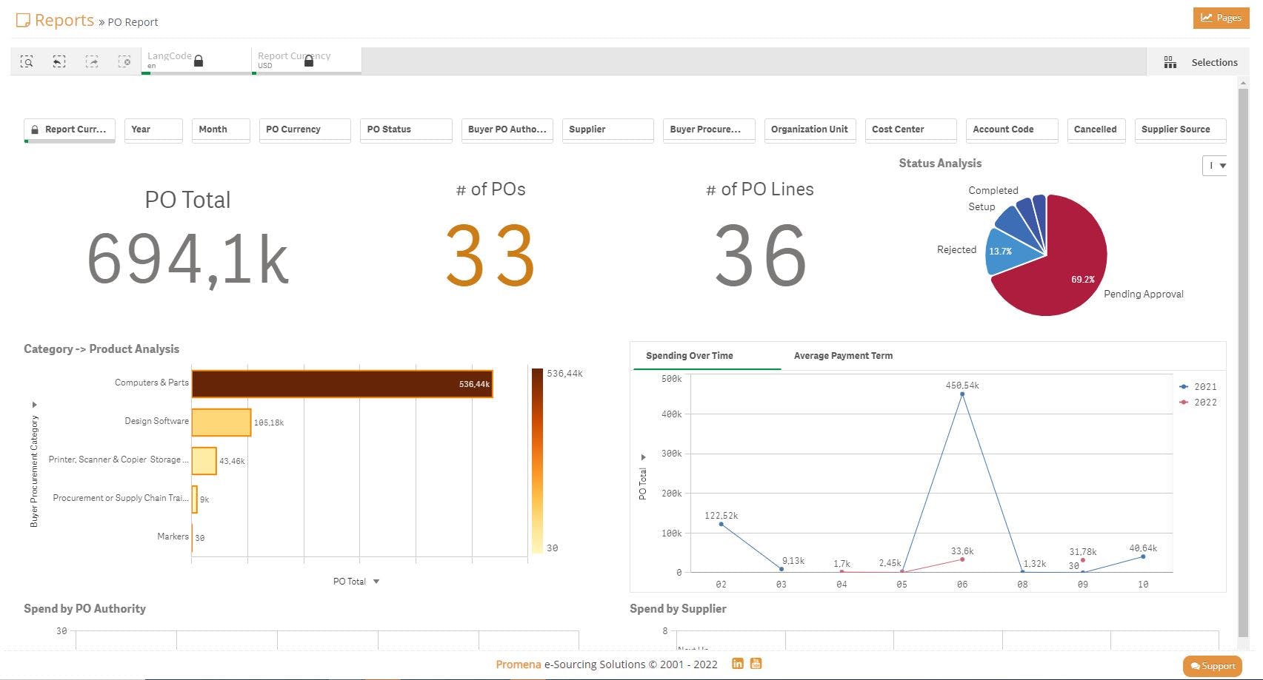Viewport: 1263px width, 680px height.
Task: Open Status Analysis measure dropdown
Action: pyautogui.click(x=1215, y=166)
